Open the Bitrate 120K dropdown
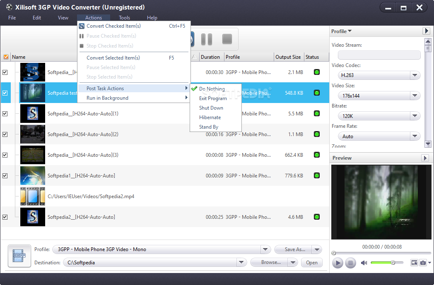This screenshot has width=434, height=285. click(415, 116)
